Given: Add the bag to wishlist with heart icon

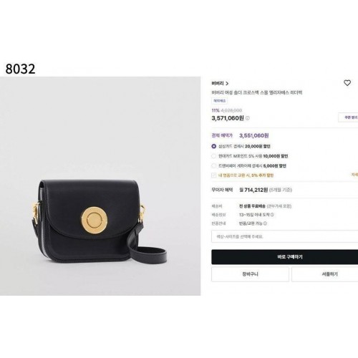Looking at the screenshot, I should 347,83.
